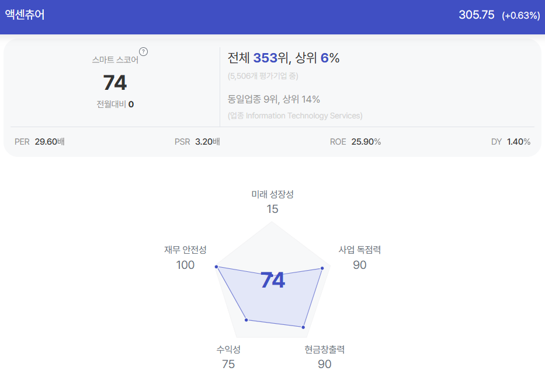This screenshot has height=385, width=545.
Task: Click the 동일업종 9위 industry rank line
Action: pos(273,99)
